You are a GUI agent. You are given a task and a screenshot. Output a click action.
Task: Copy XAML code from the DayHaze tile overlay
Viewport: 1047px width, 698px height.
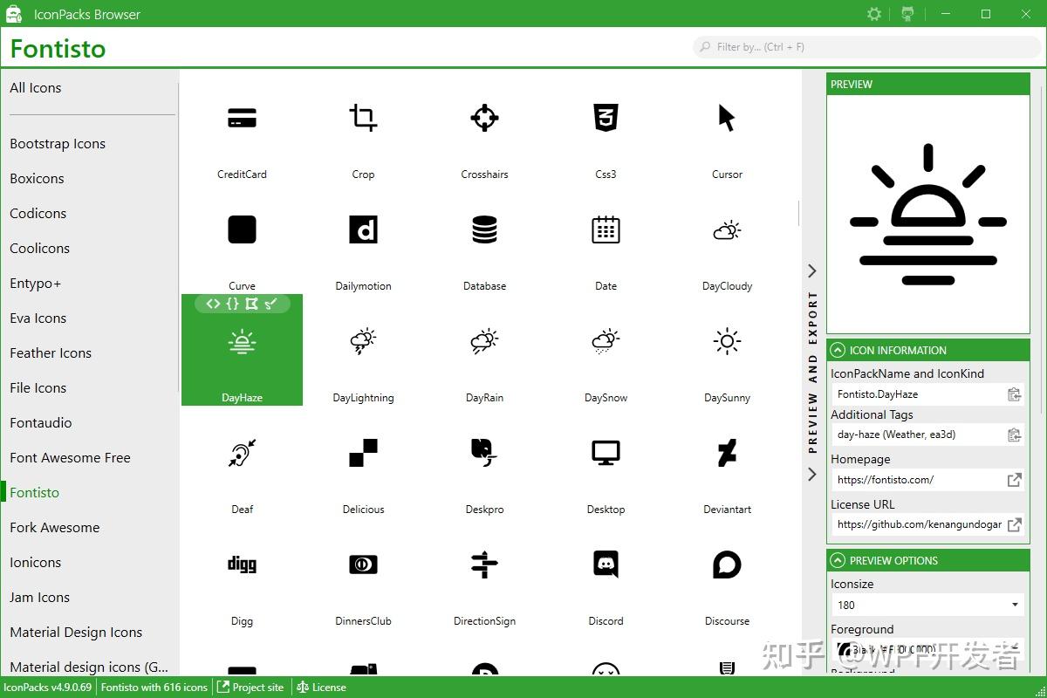[214, 304]
